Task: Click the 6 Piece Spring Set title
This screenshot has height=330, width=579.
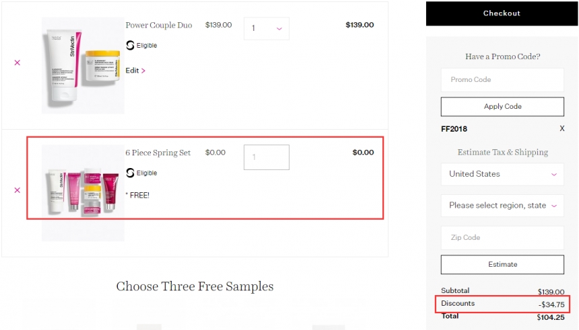Action: click(158, 153)
